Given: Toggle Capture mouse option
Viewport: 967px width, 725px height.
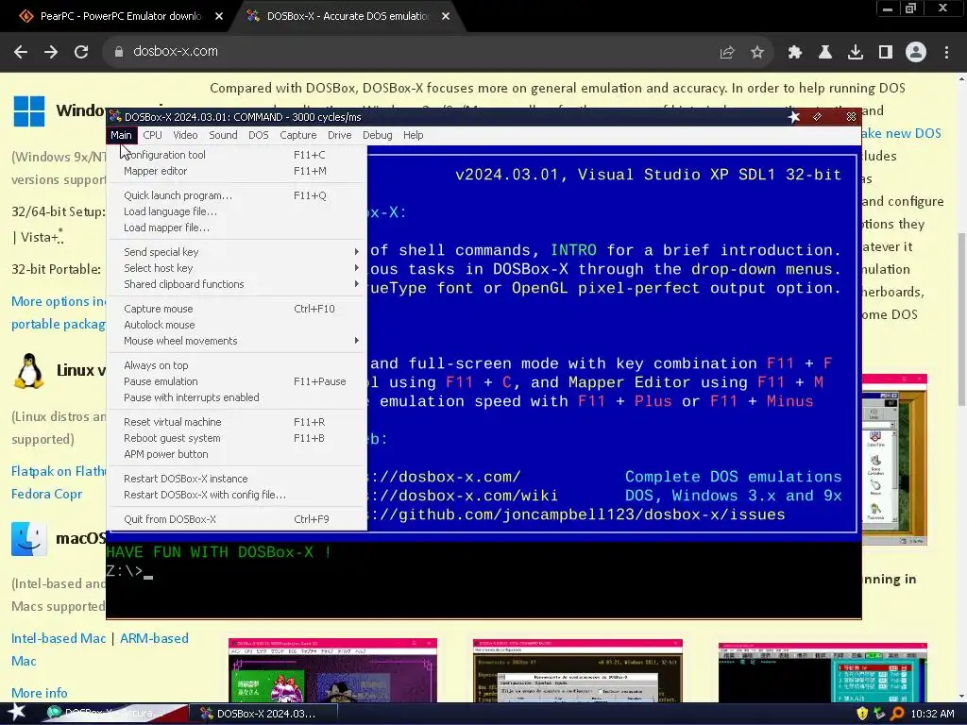Looking at the screenshot, I should 237,309.
